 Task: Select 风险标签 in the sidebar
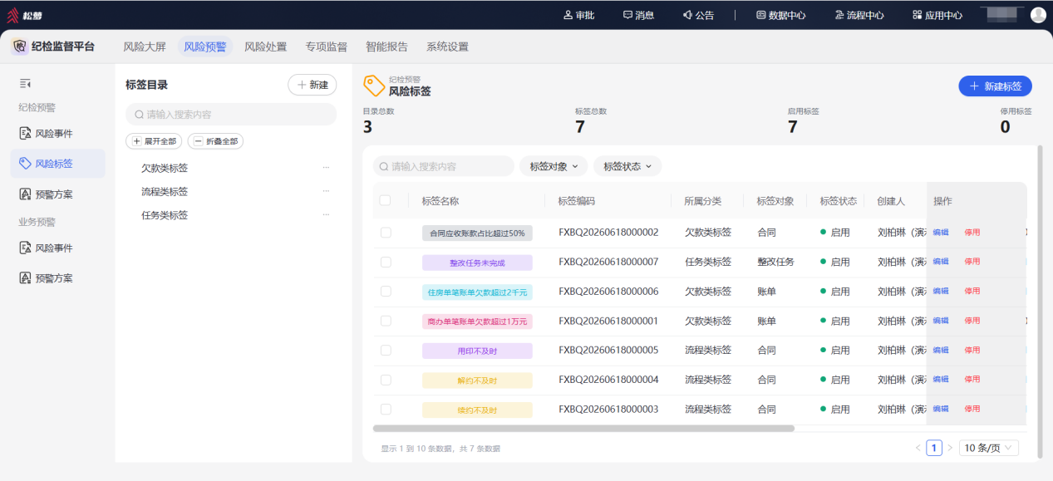coord(57,164)
